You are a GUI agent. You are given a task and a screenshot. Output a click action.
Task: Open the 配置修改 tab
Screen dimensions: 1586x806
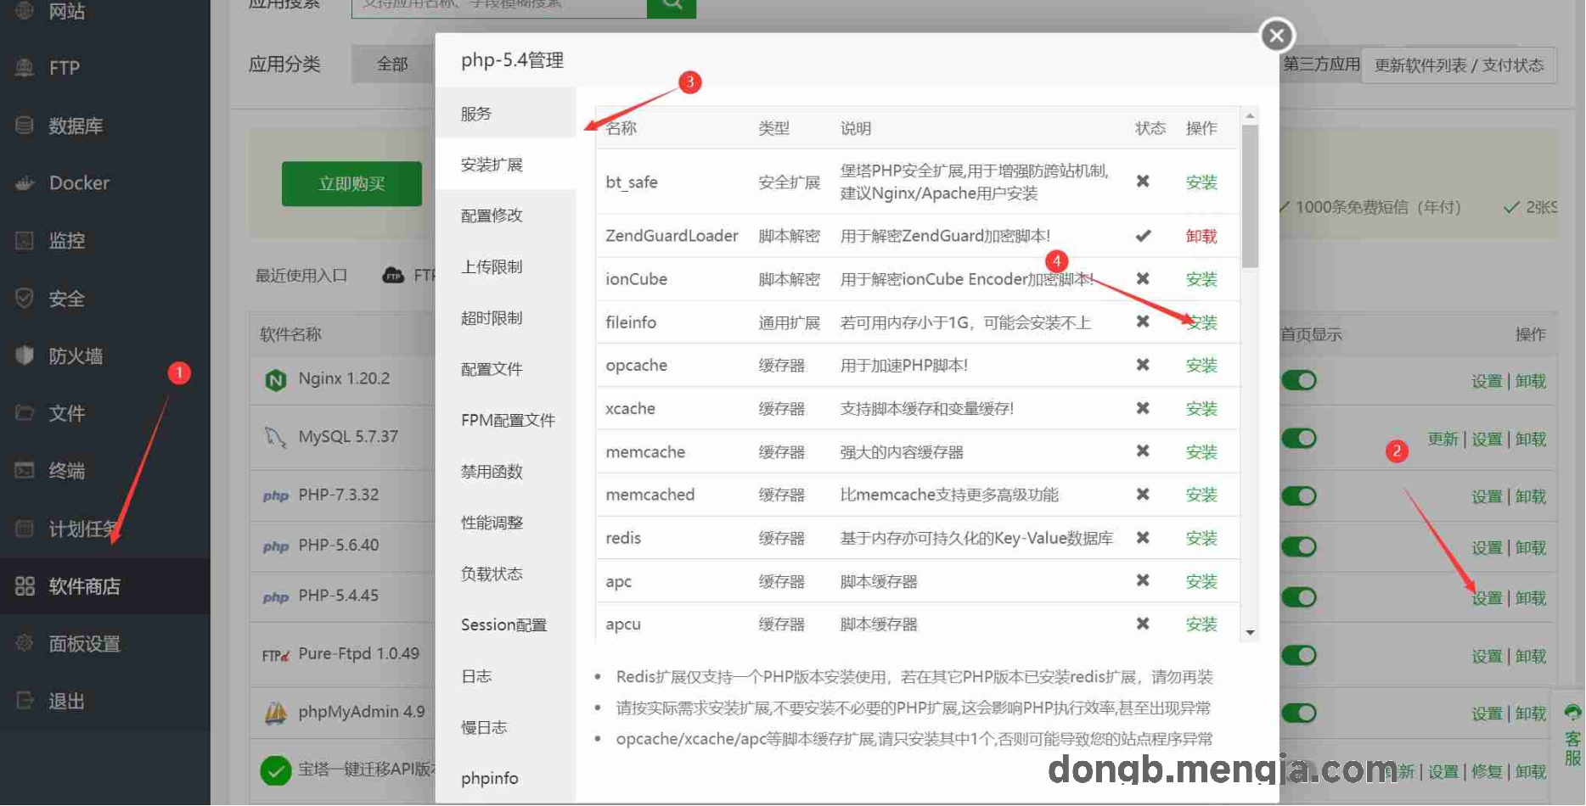[x=505, y=215]
